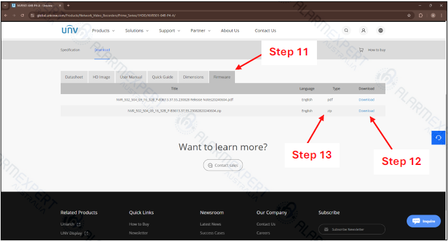Open browser extensions icon
The image size is (448, 241).
click(421, 15)
